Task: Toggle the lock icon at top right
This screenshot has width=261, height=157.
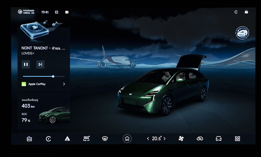Action: pyautogui.click(x=246, y=12)
